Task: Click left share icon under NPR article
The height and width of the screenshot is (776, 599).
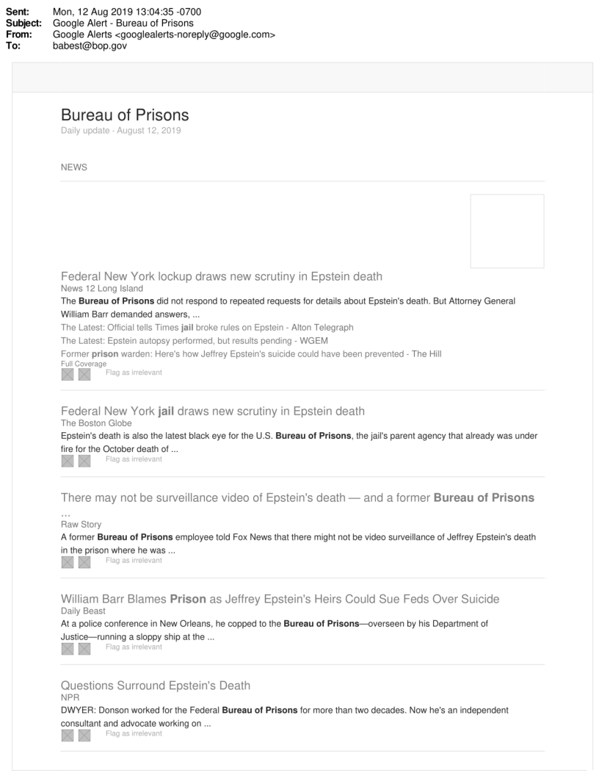Action: tap(68, 736)
